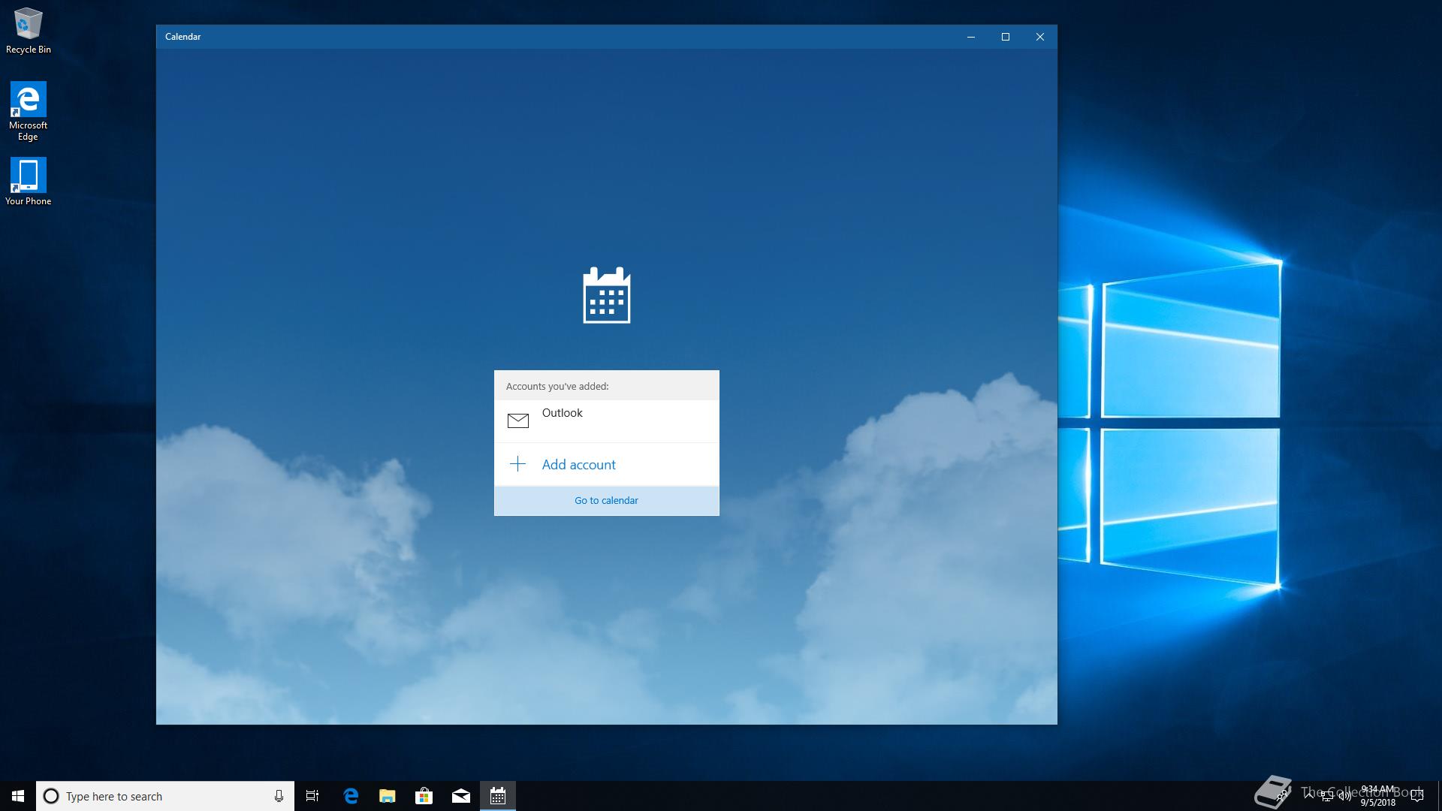1442x811 pixels.
Task: Open the Recycle Bin desktop icon
Action: point(28,31)
